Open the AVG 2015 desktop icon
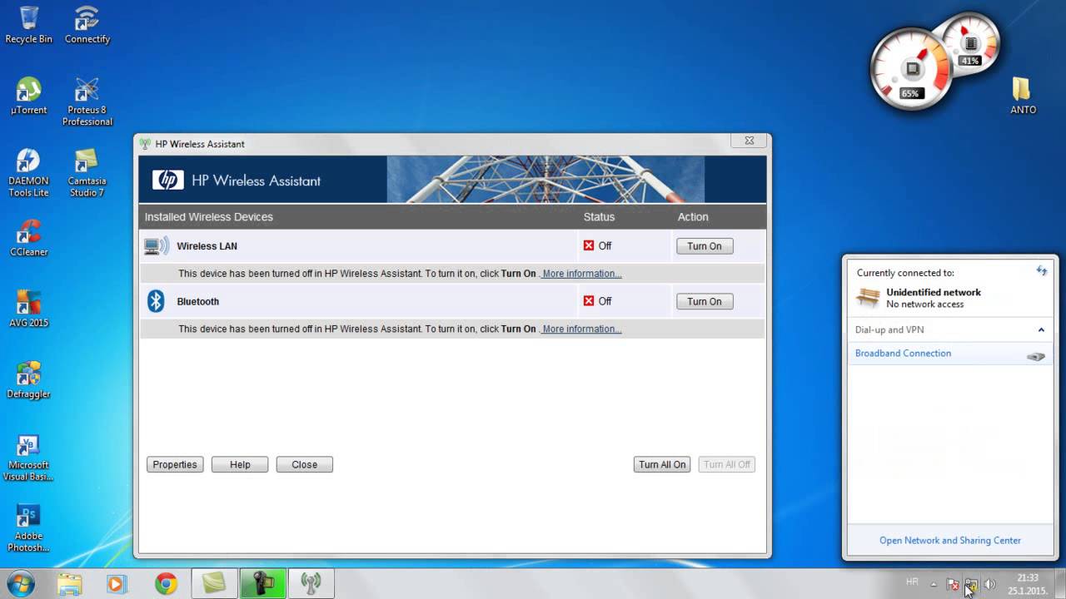 (x=28, y=309)
